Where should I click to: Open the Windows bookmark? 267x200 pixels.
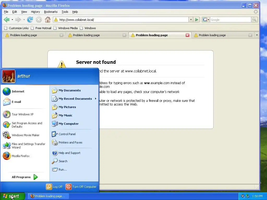88,28
